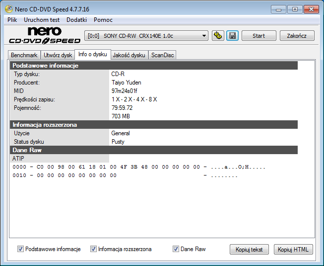Click the options wrench icon
Image resolution: width=324 pixels, height=266 pixels.
click(x=218, y=36)
